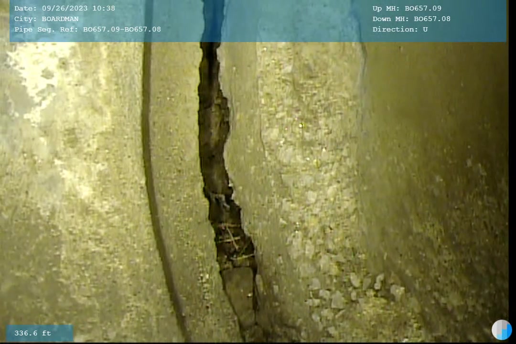Click the "336.6 ft" distance readout
The image size is (516, 344).
[32, 333]
